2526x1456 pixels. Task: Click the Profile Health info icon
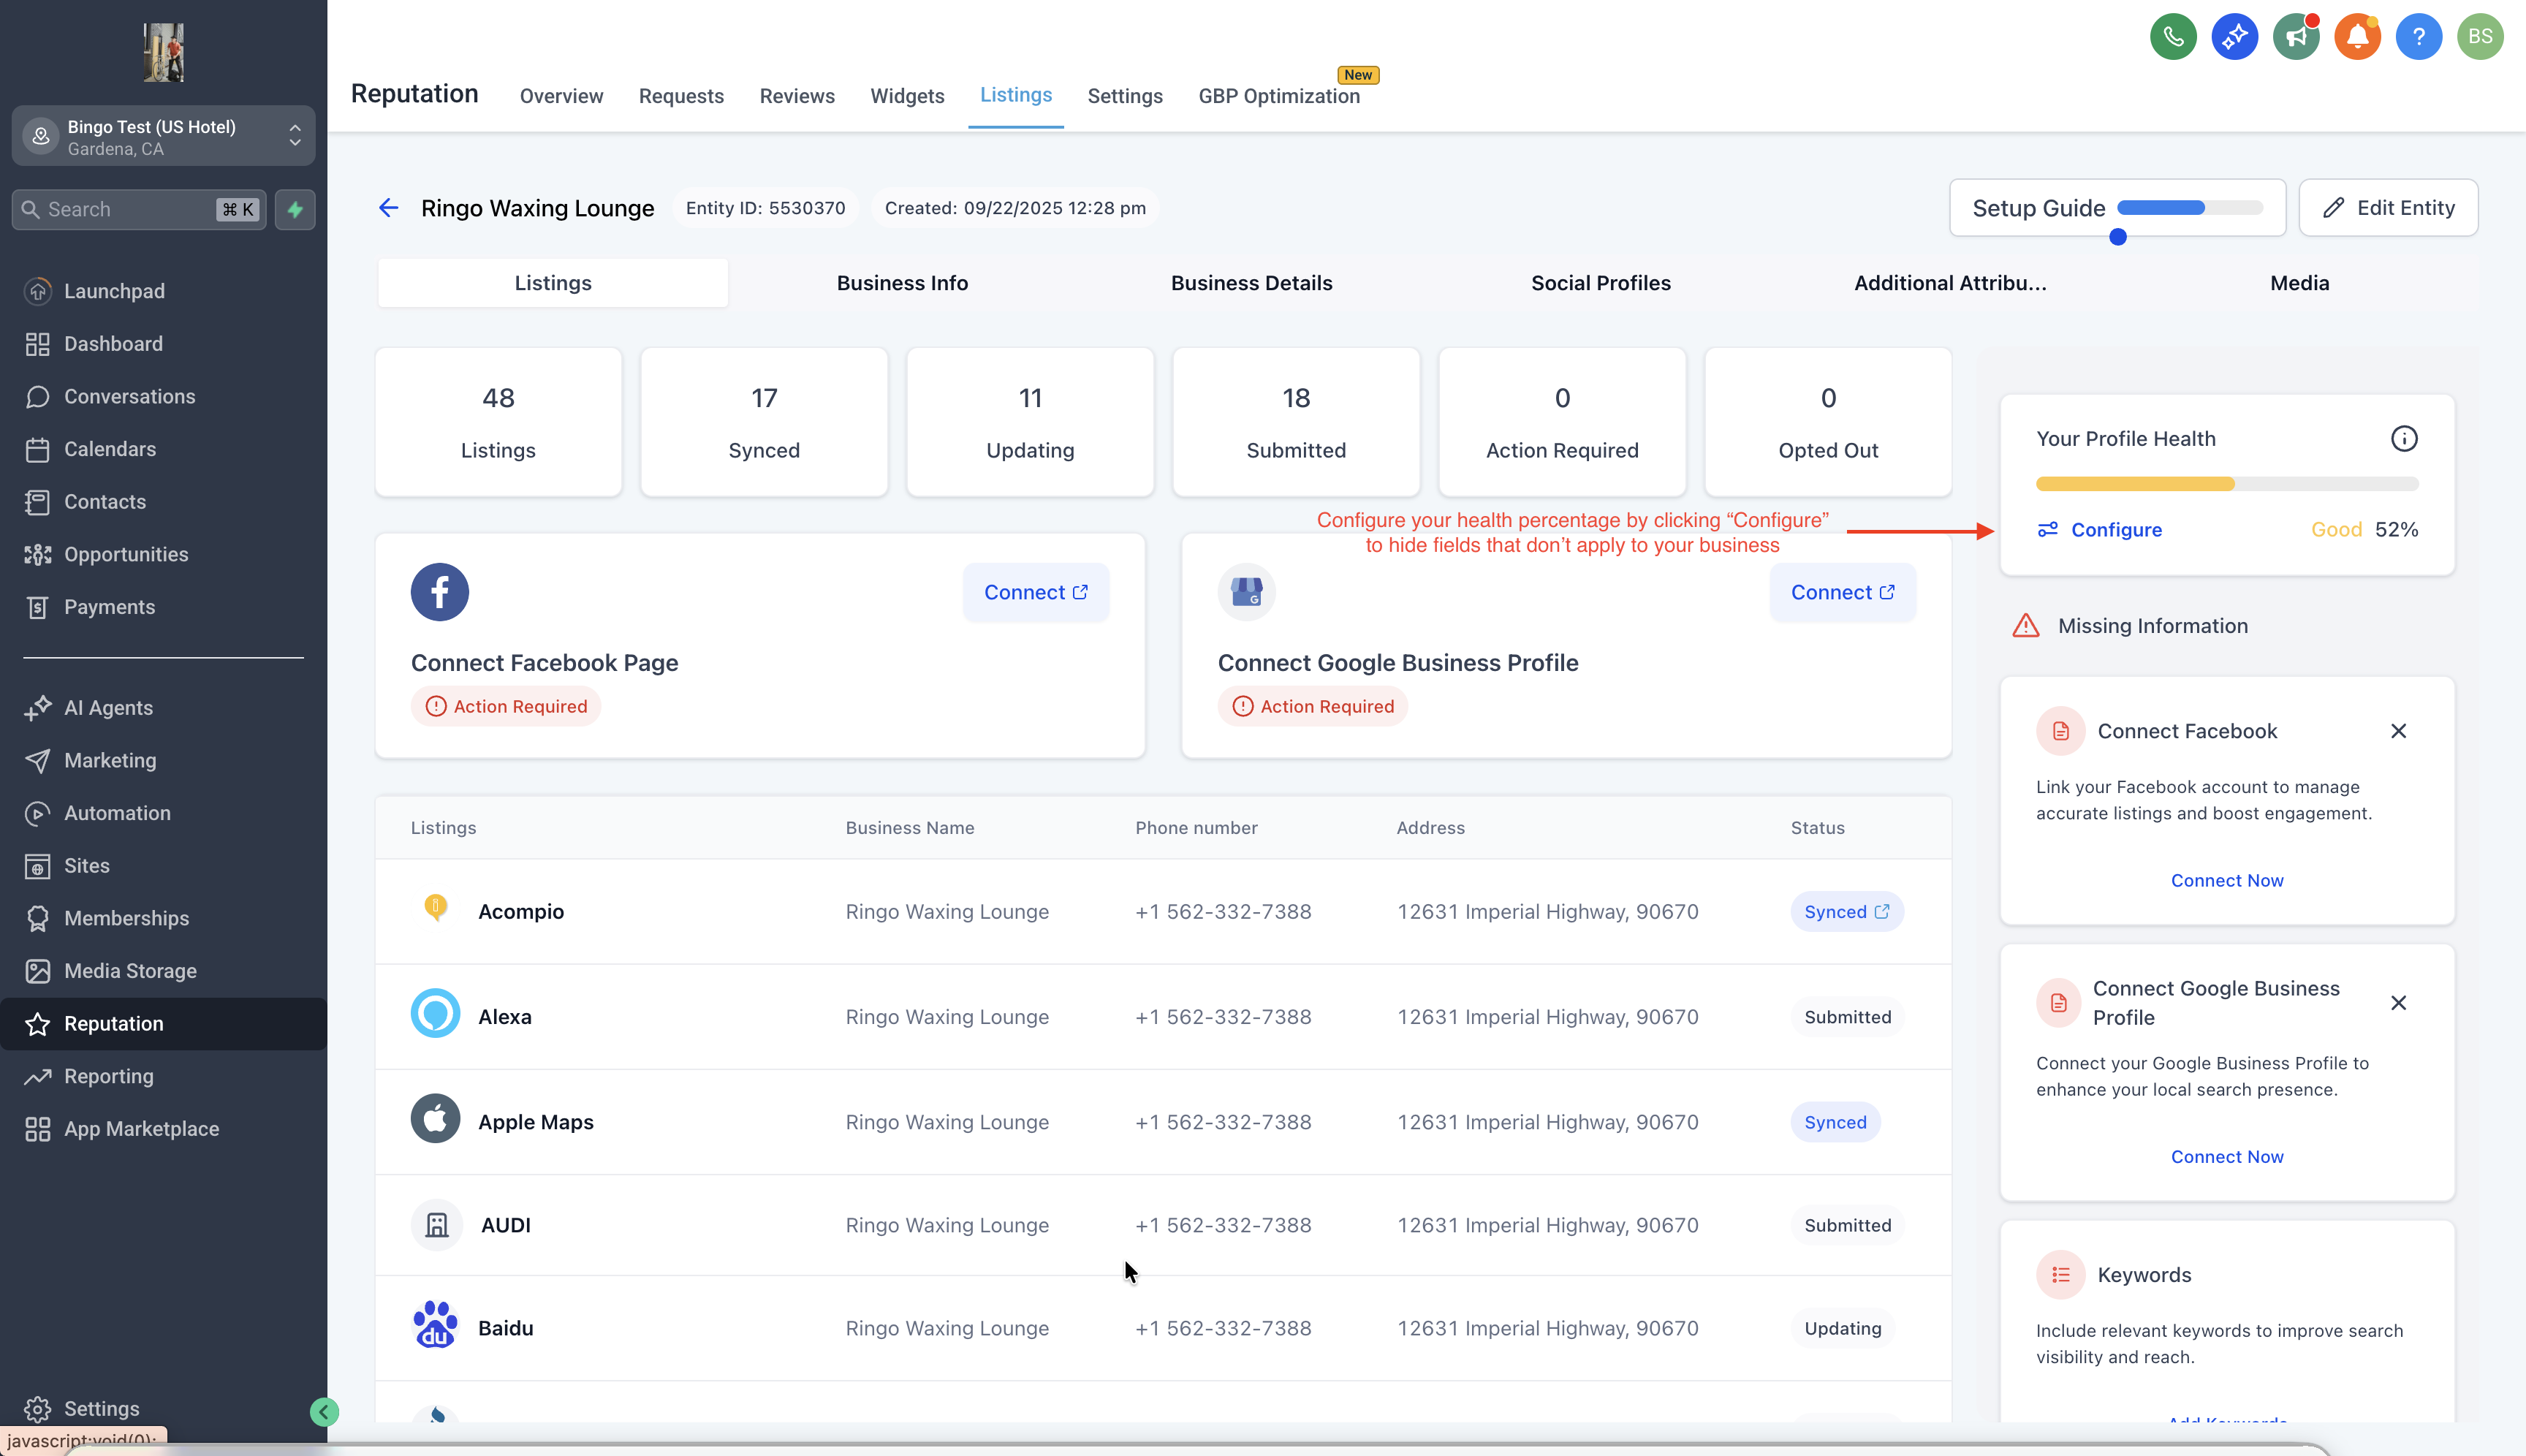click(2403, 439)
